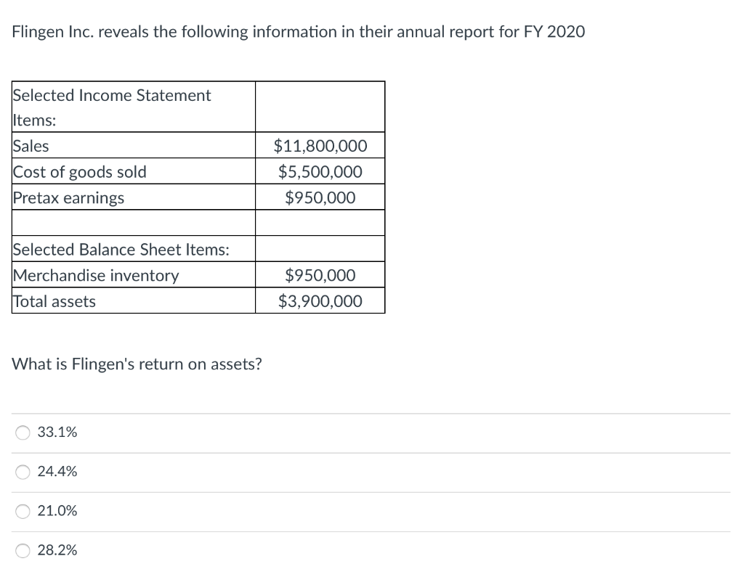Click the Total assets $3,900,000 value
The image size is (744, 585).
[x=320, y=300]
